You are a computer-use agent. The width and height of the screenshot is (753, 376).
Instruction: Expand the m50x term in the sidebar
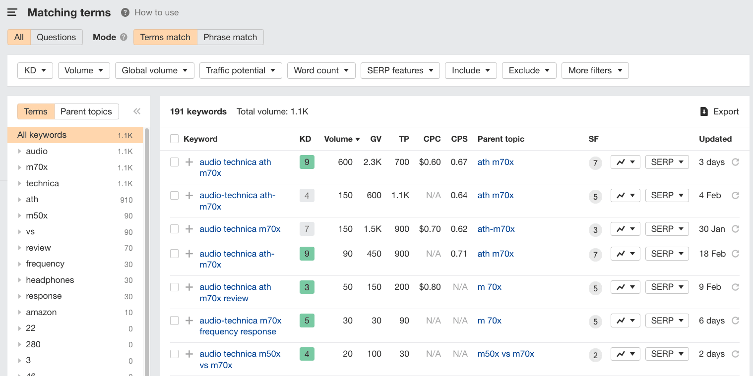19,215
